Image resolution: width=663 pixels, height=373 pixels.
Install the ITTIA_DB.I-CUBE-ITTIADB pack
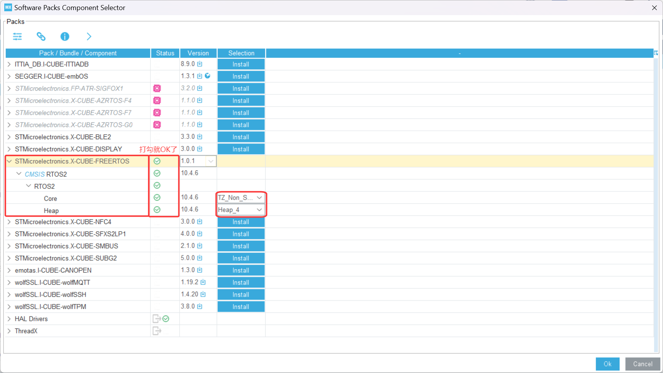(241, 64)
